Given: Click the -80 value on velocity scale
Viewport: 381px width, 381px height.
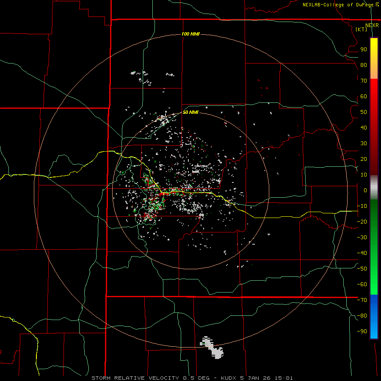Looking at the screenshot, I should (362, 316).
